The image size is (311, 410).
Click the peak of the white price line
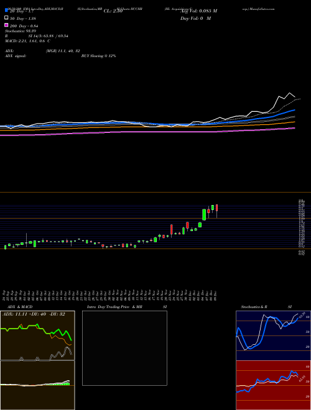pyautogui.click(x=289, y=93)
